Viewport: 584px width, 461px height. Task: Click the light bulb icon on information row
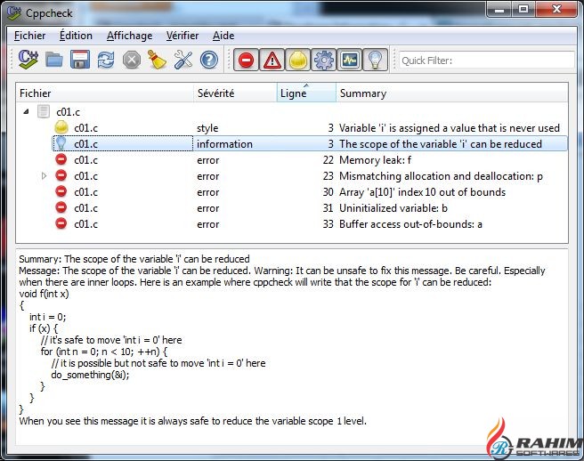tap(61, 144)
